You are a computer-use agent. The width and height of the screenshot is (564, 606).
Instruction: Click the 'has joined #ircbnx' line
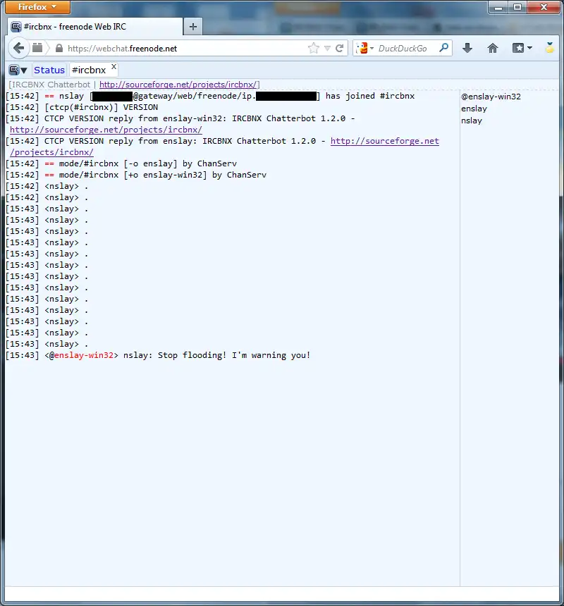210,96
